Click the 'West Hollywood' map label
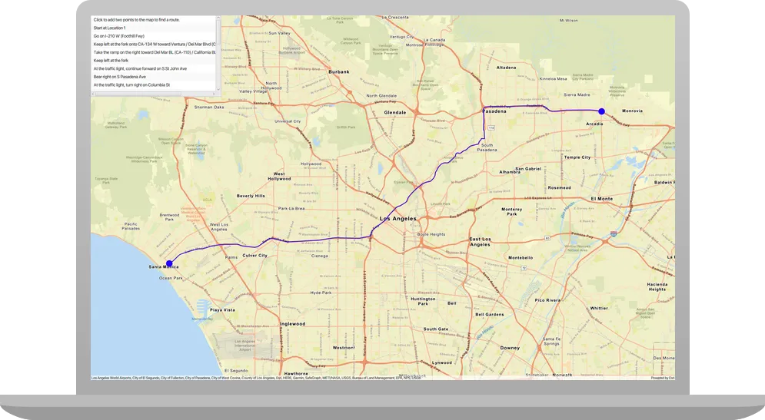The image size is (765, 420). (x=279, y=176)
